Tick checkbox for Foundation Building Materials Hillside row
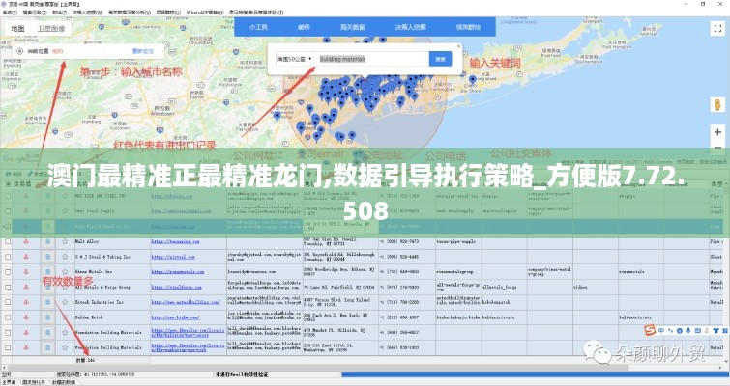This screenshot has height=386, width=730. tap(8, 333)
